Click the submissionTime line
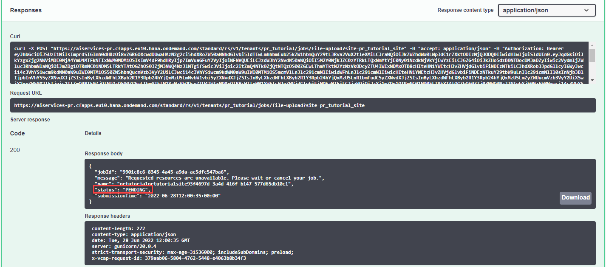Screen dimensions: 606x267 [x=158, y=196]
